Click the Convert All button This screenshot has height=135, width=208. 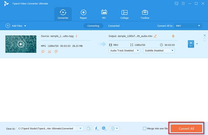click(x=186, y=128)
